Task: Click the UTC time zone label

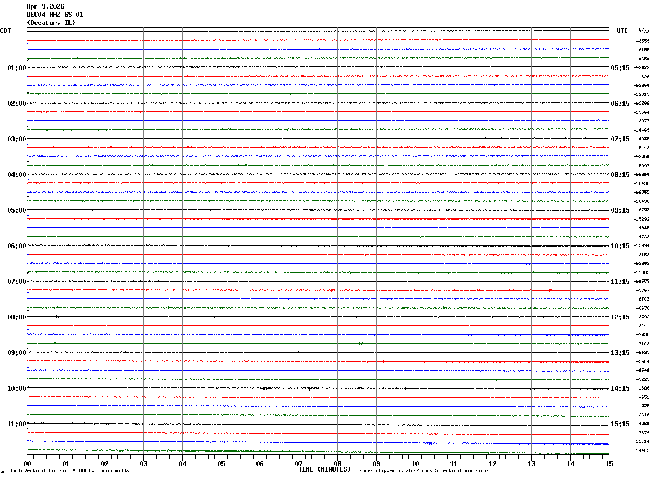Action: pos(622,31)
